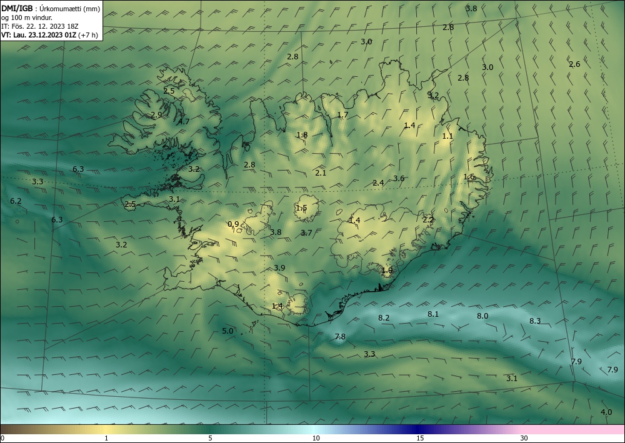This screenshot has width=625, height=443.
Task: Click the 8.2 value over the sea
Action: (x=384, y=317)
